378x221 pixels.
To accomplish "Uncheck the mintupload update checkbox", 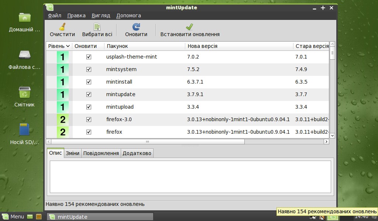I will [89, 107].
